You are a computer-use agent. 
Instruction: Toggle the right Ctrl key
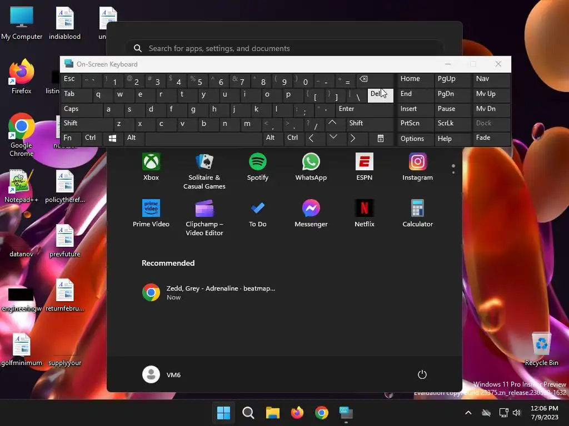coord(293,138)
